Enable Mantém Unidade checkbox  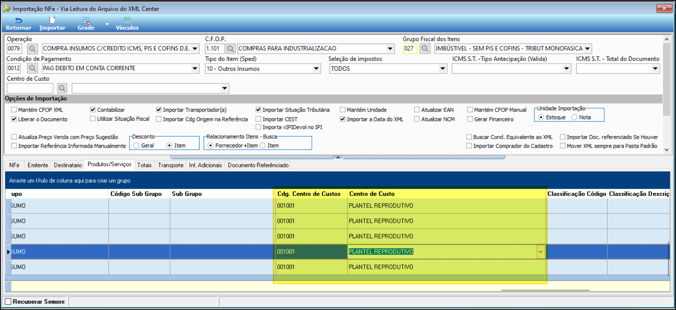tap(343, 110)
